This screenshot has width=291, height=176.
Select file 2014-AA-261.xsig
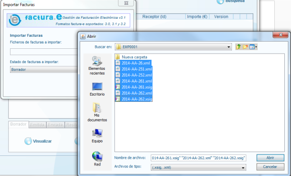134,87
